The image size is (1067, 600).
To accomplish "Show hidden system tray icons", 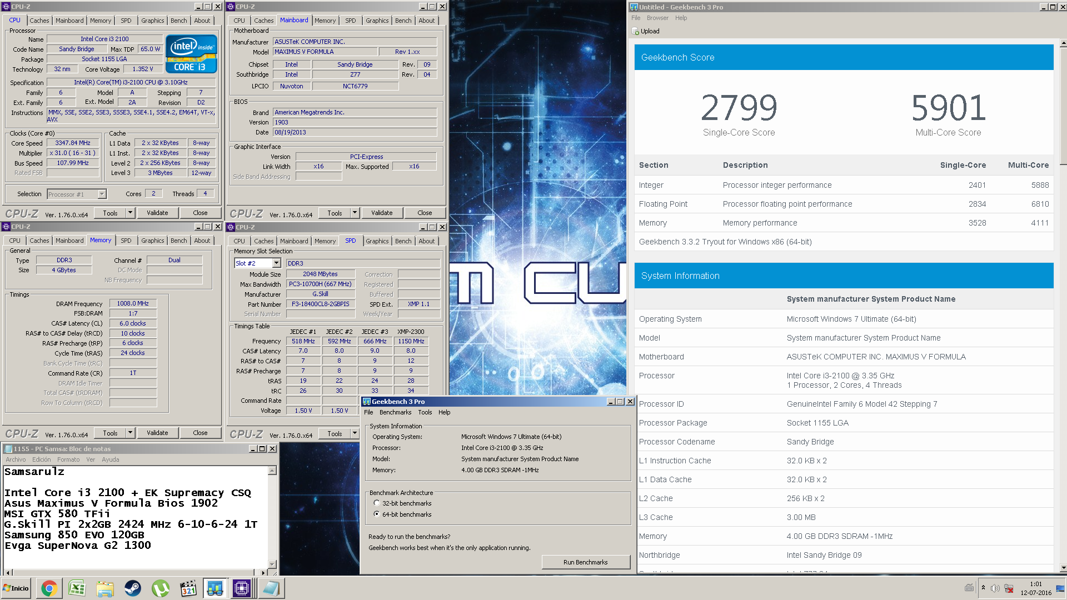I will (983, 588).
